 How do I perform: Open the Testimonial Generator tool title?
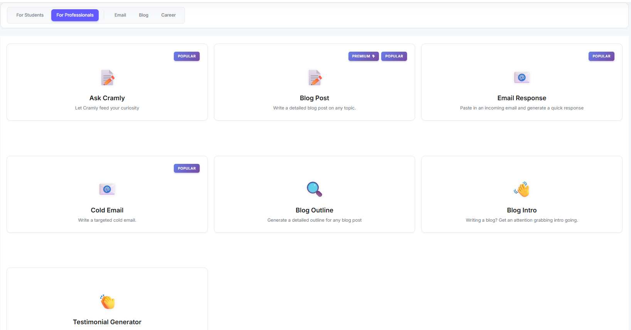(107, 322)
